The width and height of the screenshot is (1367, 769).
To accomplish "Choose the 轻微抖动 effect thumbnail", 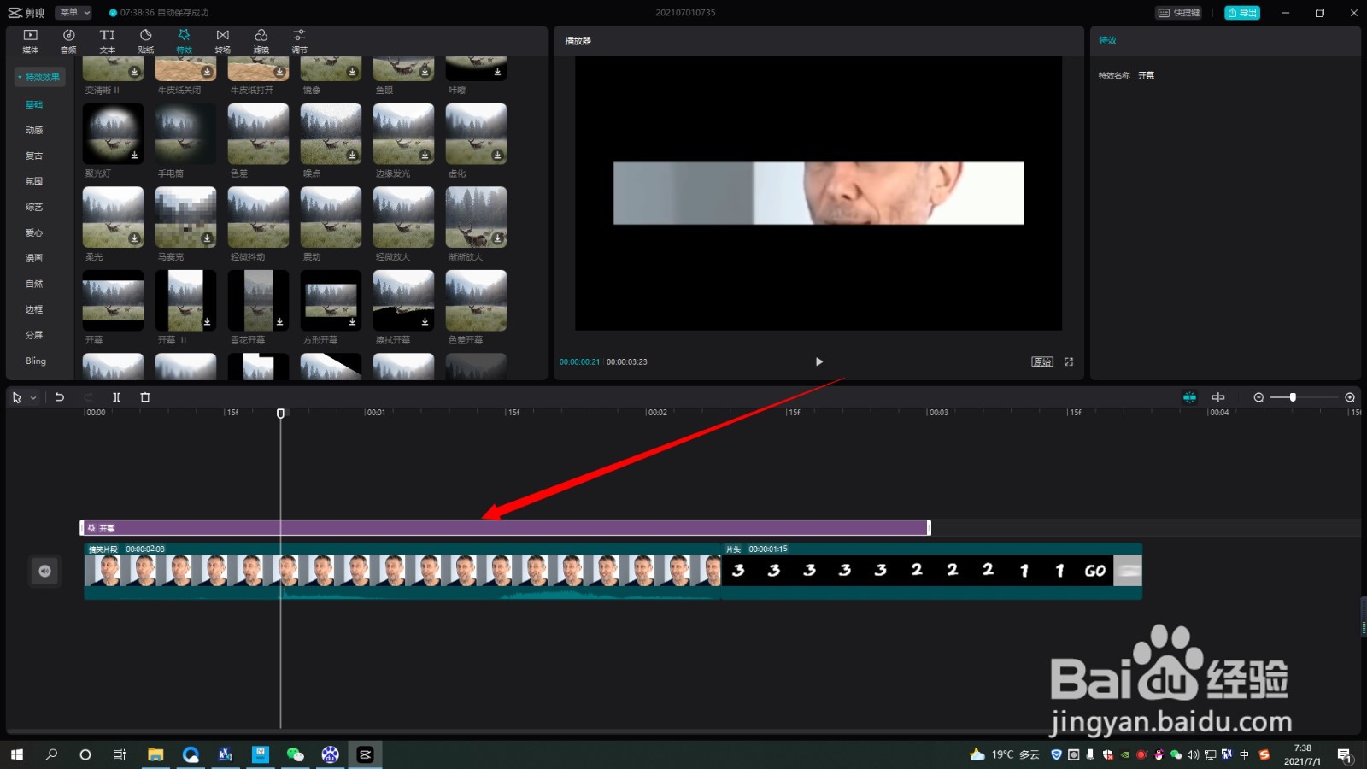I will pyautogui.click(x=258, y=217).
